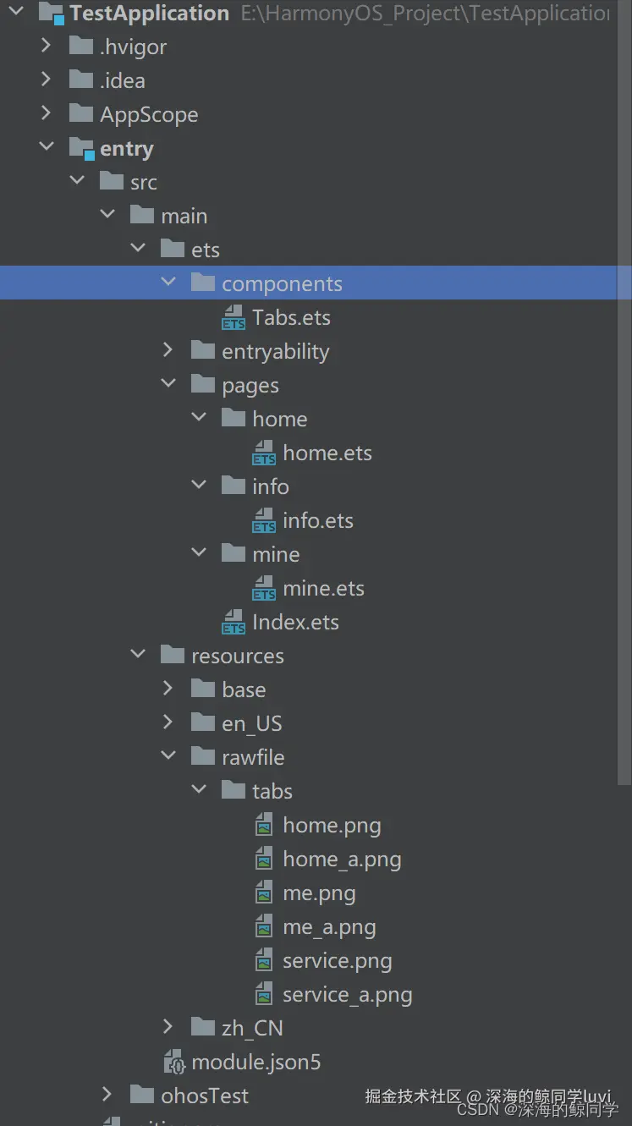
Task: Click the info.ets file icon
Action: (x=264, y=521)
